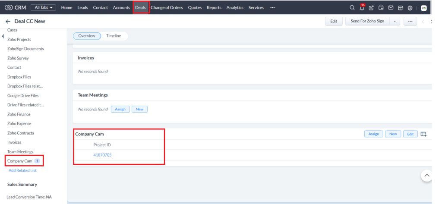442x204 pixels.
Task: Click the colored profile avatar icon
Action: [x=424, y=8]
